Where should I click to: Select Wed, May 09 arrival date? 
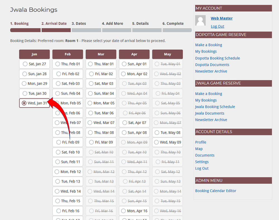point(157,142)
